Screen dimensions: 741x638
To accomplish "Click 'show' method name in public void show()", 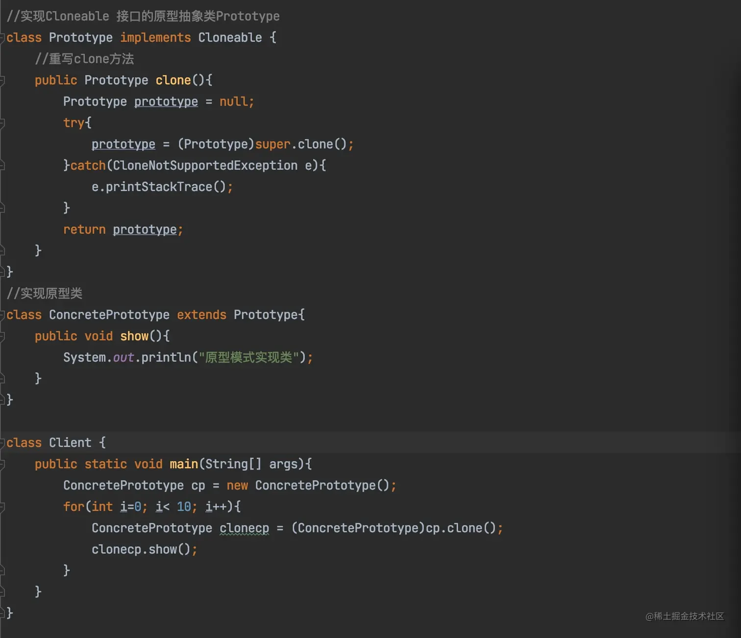I will 134,336.
